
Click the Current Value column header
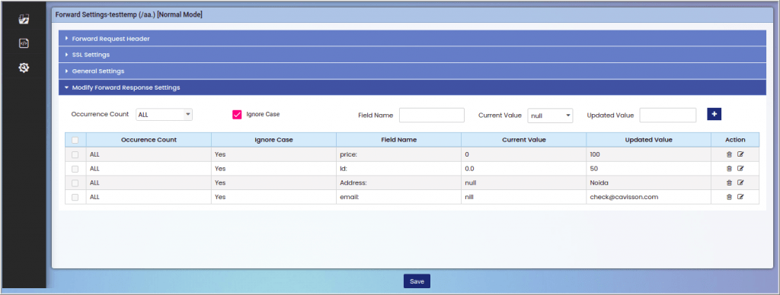pos(524,140)
